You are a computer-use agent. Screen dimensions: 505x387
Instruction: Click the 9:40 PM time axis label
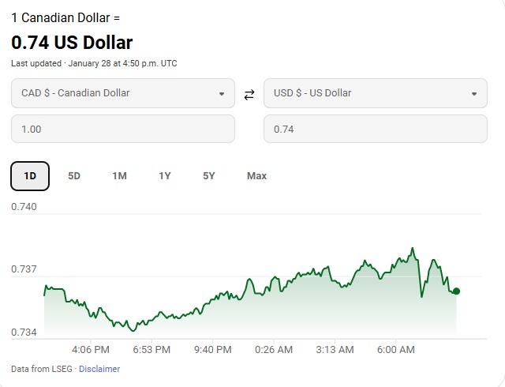pos(212,349)
